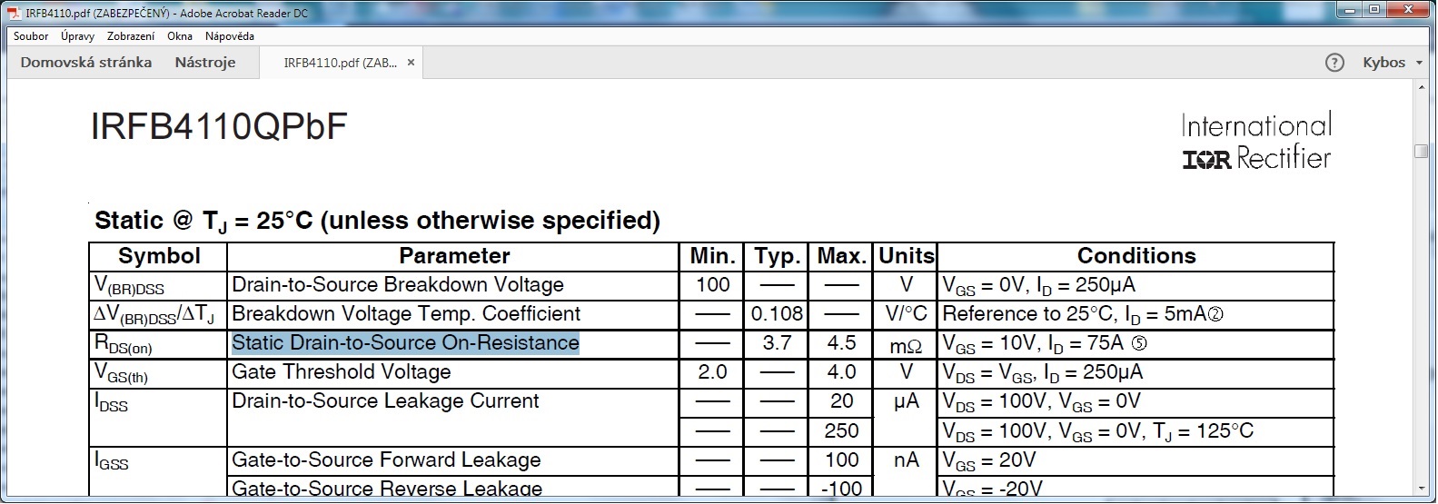Click the Min. column header
The height and width of the screenshot is (504, 1438).
coord(712,256)
